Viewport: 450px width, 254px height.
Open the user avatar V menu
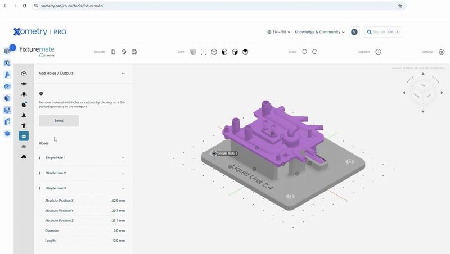(354, 32)
